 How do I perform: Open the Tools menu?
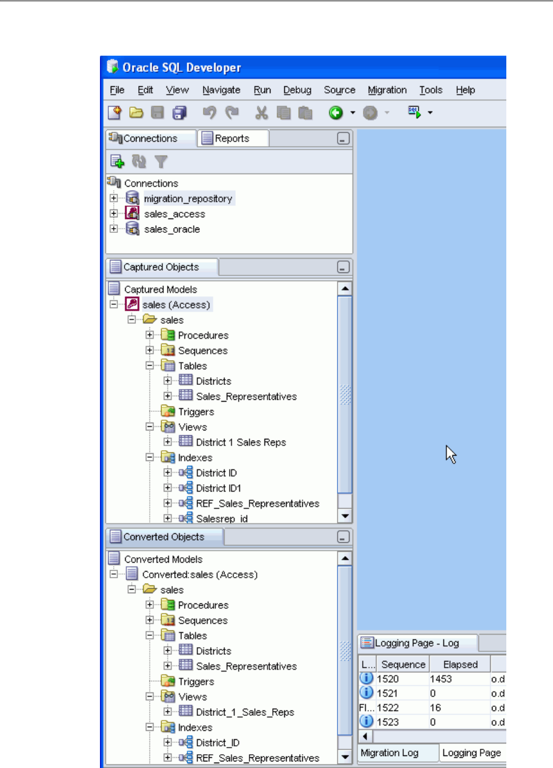[431, 90]
